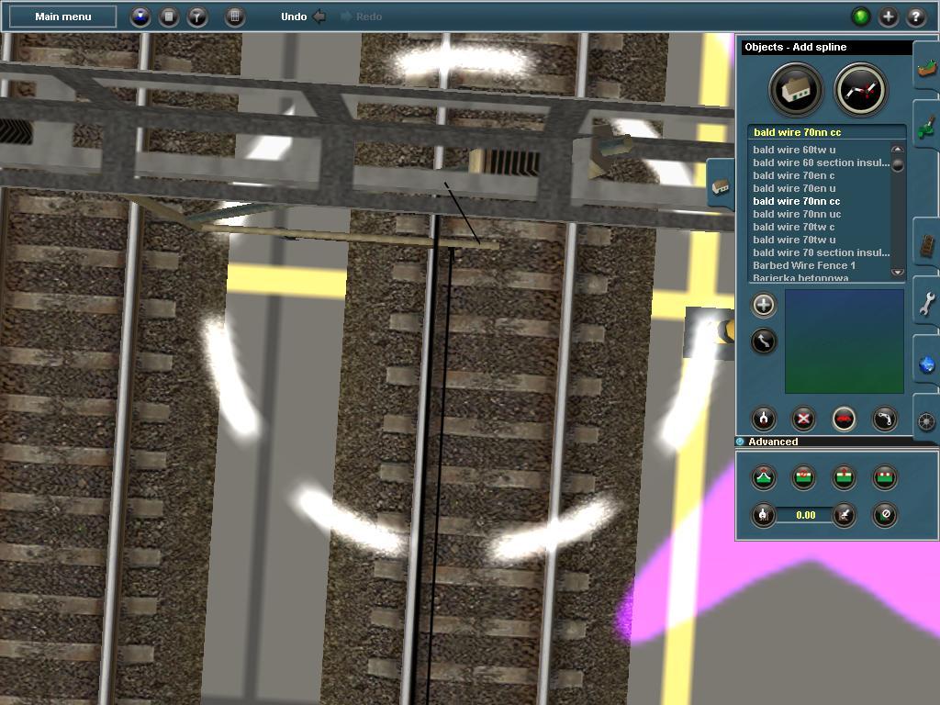Open the Main menu
The width and height of the screenshot is (940, 705).
point(63,17)
